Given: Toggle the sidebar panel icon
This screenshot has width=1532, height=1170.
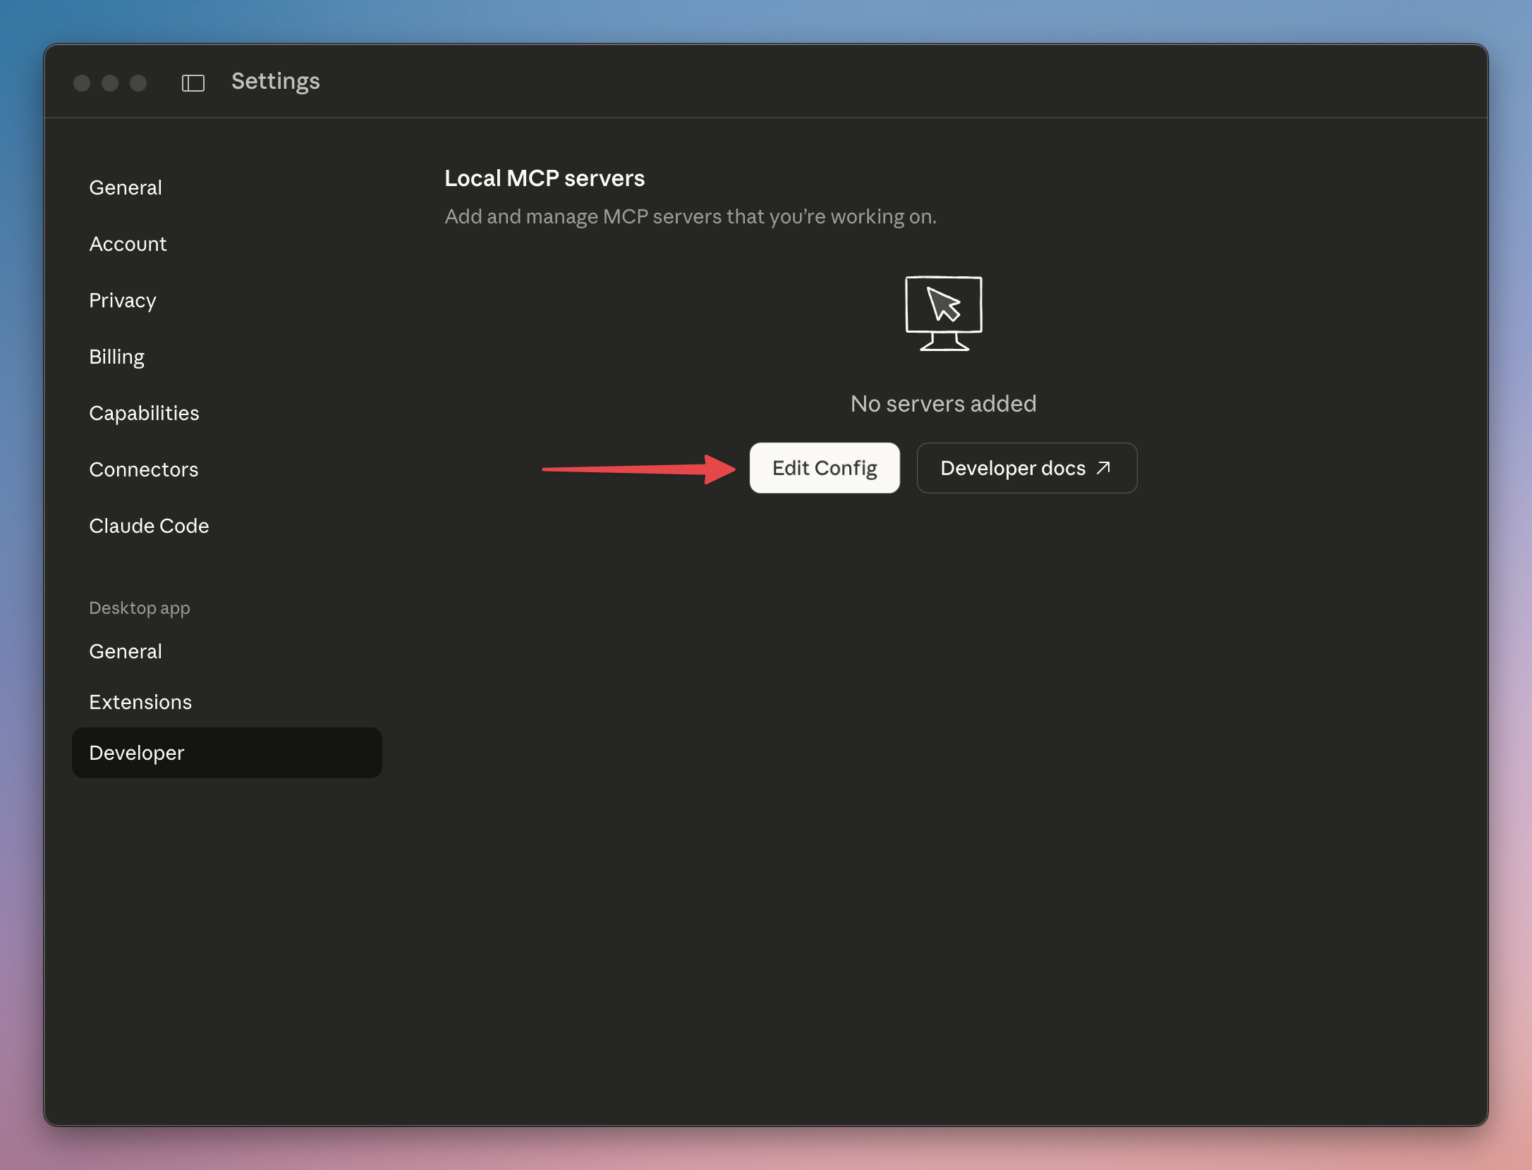Looking at the screenshot, I should click(193, 83).
